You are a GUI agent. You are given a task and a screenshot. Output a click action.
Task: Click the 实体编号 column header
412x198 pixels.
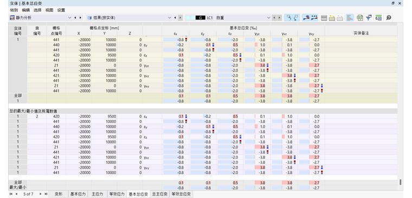coord(18,31)
